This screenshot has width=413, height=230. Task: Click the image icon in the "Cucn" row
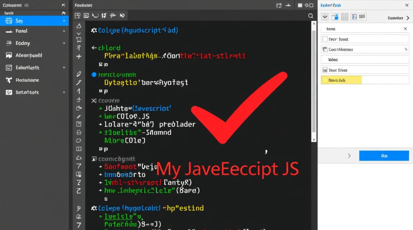point(325,49)
